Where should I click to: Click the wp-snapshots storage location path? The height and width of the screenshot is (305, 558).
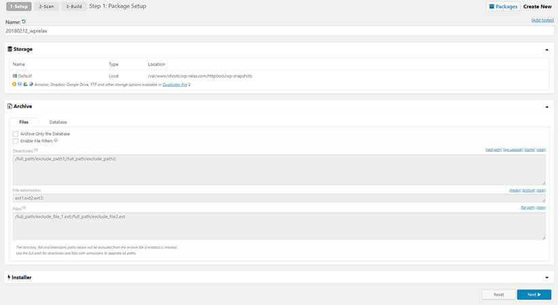pos(200,76)
